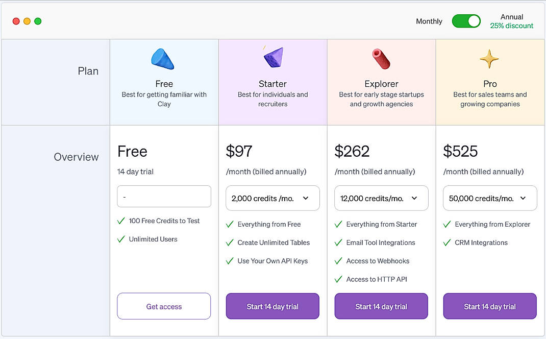Viewport: 546px width, 339px height.
Task: Switch billing from Annual to Monthly
Action: [466, 21]
